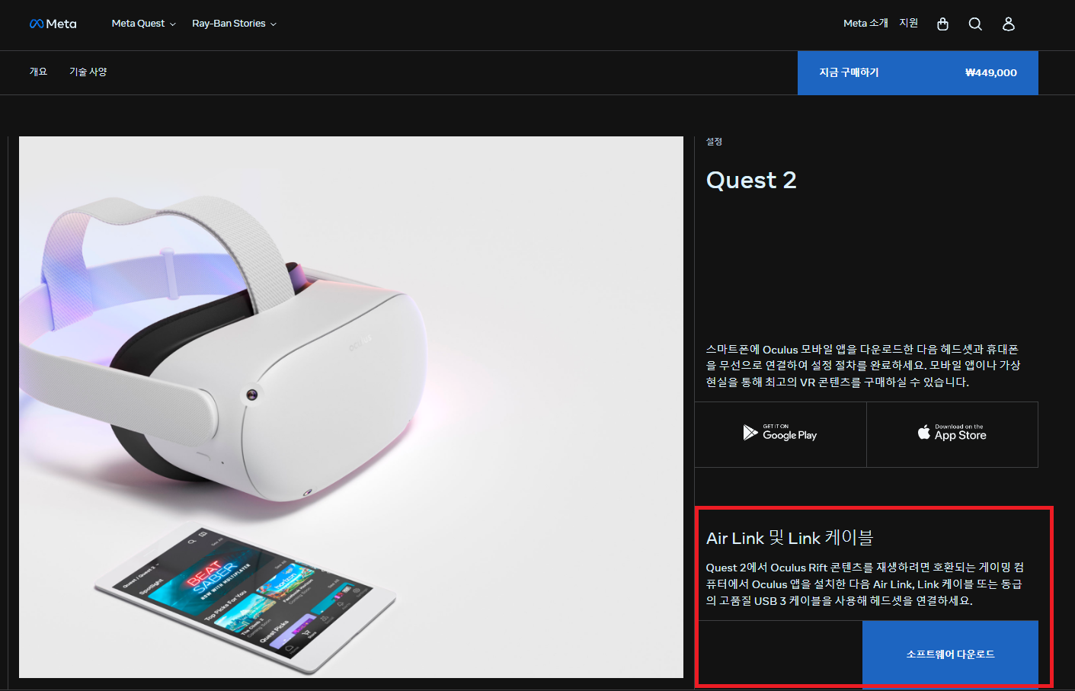Switch to the 기술 사양 tab

[88, 72]
